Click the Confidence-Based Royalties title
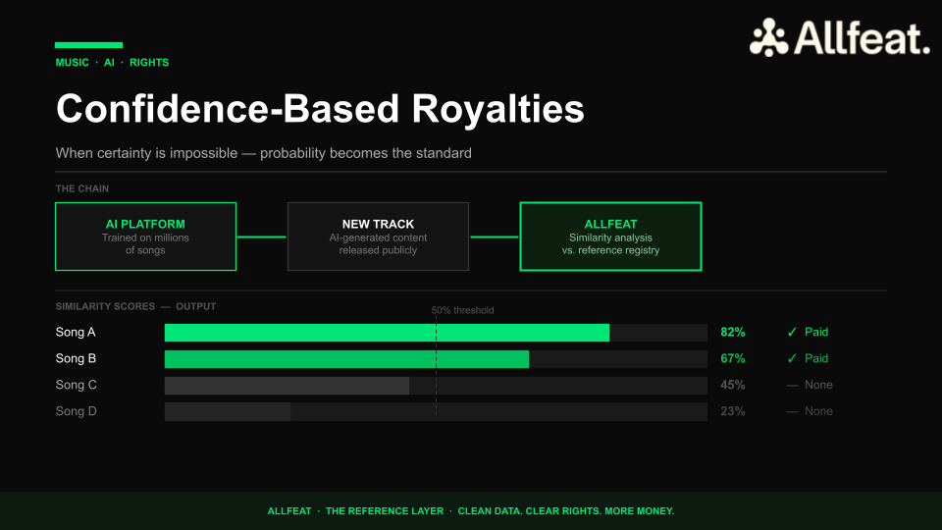This screenshot has width=942, height=530. (320, 108)
